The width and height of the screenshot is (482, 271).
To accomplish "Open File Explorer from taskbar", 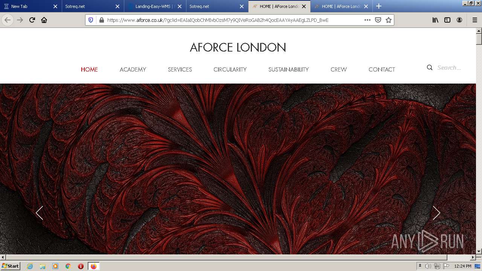I will (x=43, y=266).
